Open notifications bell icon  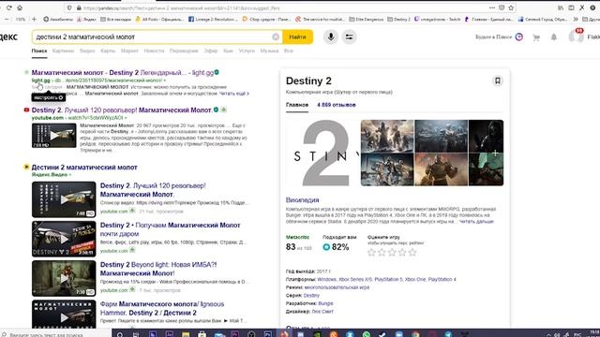554,37
